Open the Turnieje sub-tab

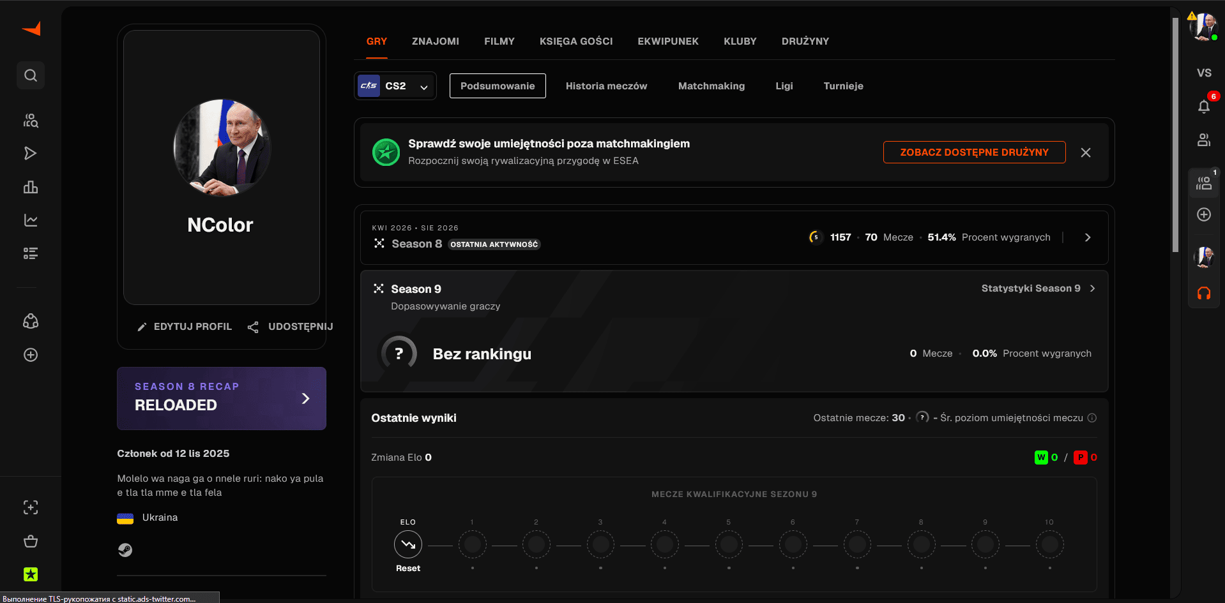[843, 86]
